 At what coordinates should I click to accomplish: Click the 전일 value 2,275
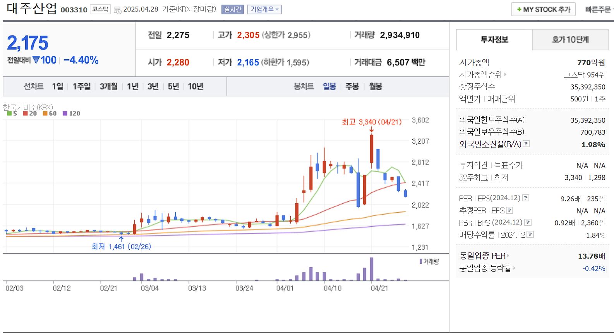pyautogui.click(x=178, y=35)
